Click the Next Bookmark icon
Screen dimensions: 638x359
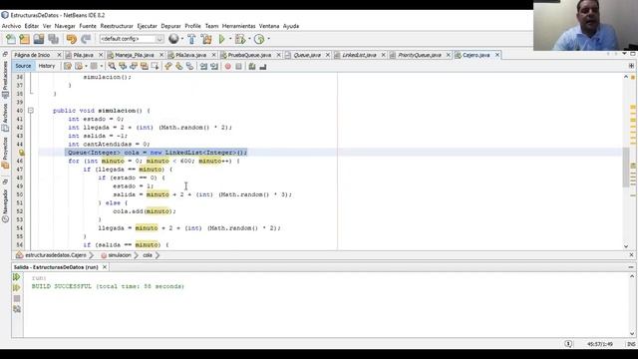(x=179, y=67)
